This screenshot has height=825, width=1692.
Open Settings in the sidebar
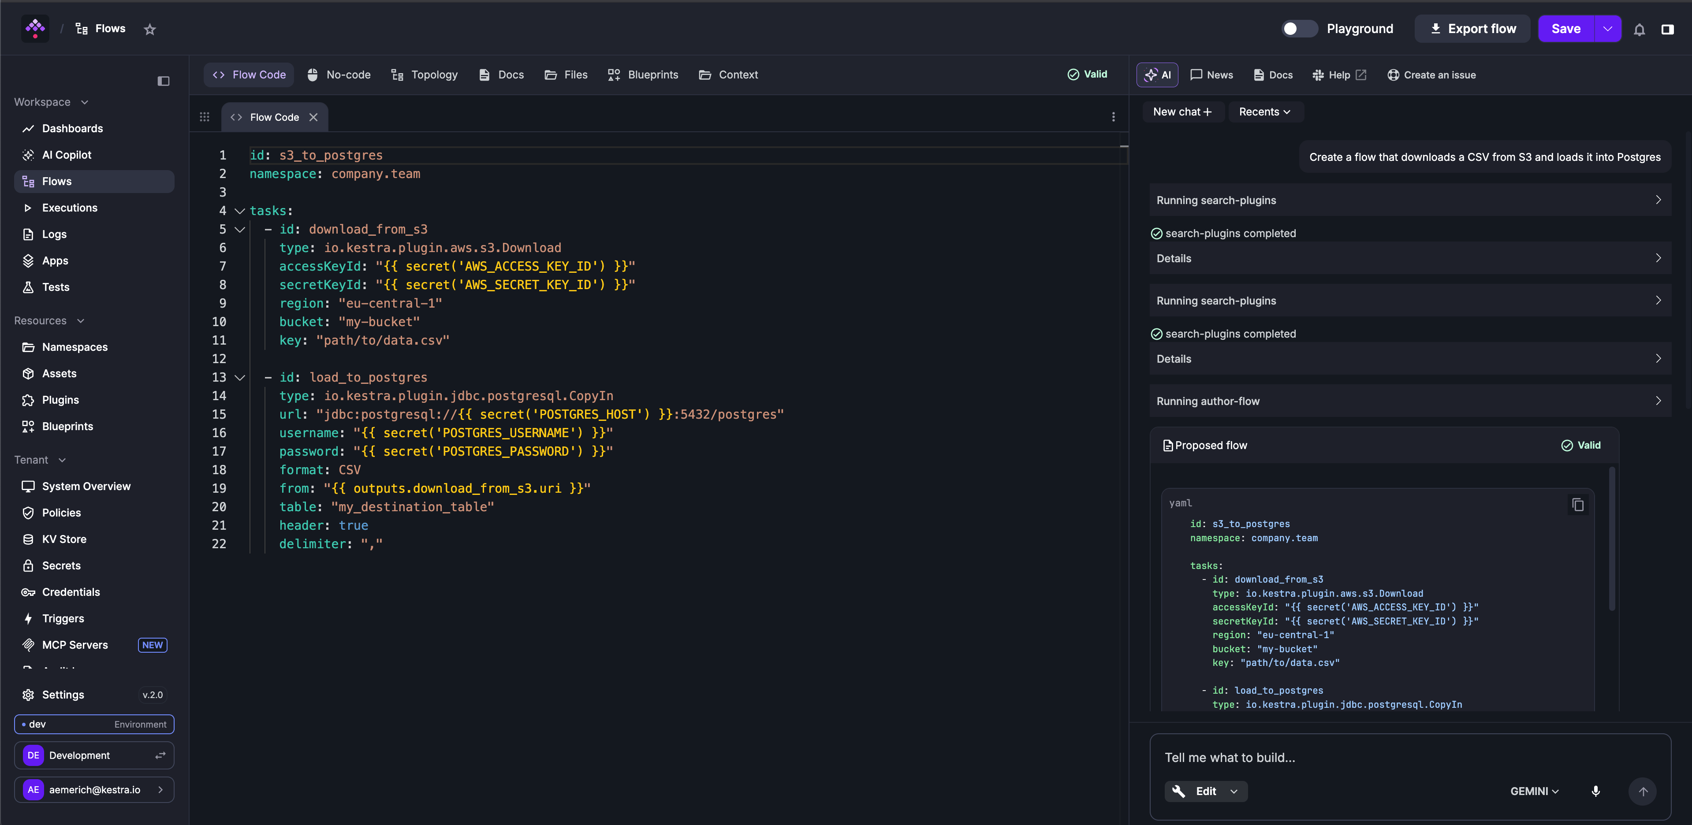pyautogui.click(x=94, y=694)
